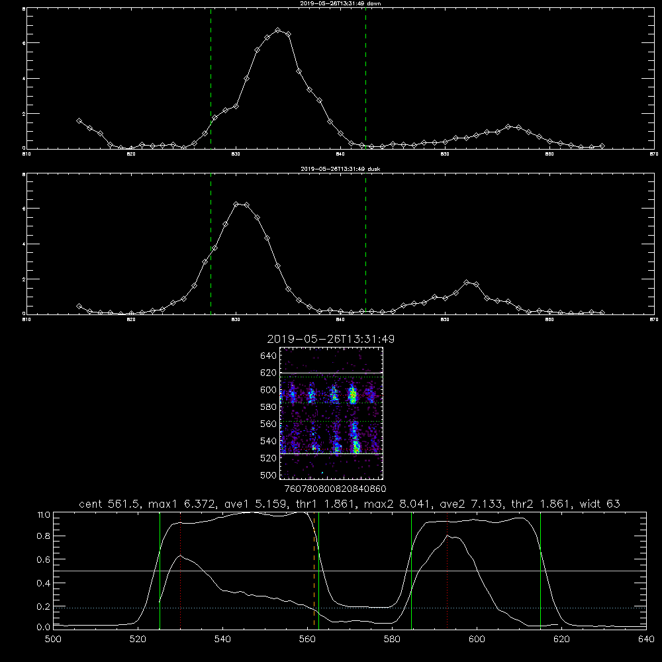Click bottom plot y-axis label "0.4"
The height and width of the screenshot is (662, 662).
point(44,583)
